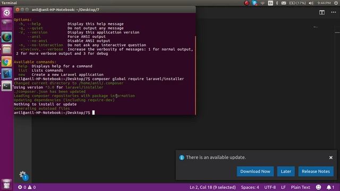
Task: Open battery (17%) indicator menu
Action: coord(297,3)
